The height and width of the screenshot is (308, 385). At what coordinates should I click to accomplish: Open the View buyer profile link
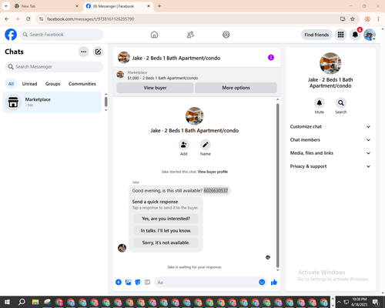click(213, 172)
